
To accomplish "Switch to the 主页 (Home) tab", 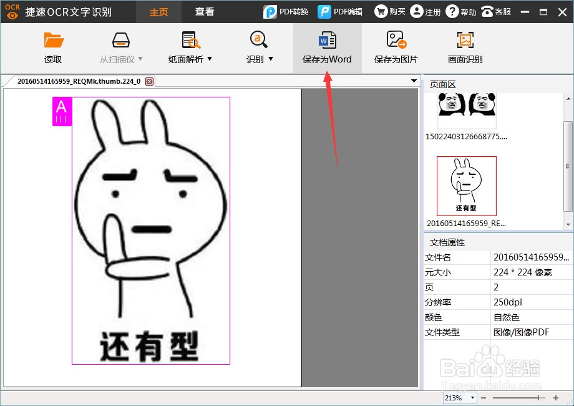I will point(158,11).
